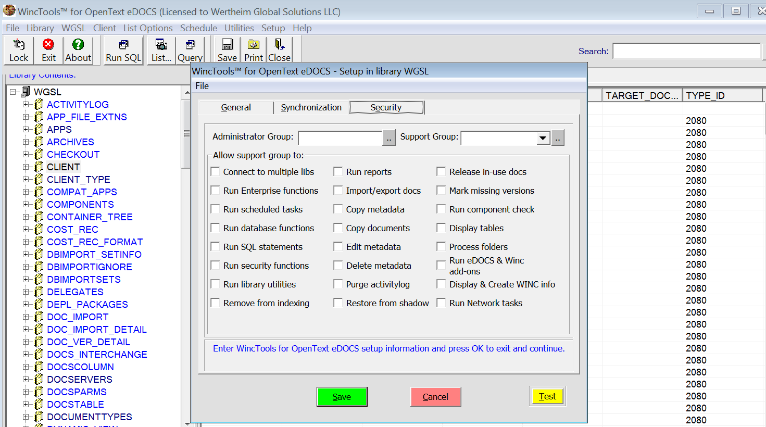Click the APP_FILE_EXTNS table icon

[x=39, y=117]
